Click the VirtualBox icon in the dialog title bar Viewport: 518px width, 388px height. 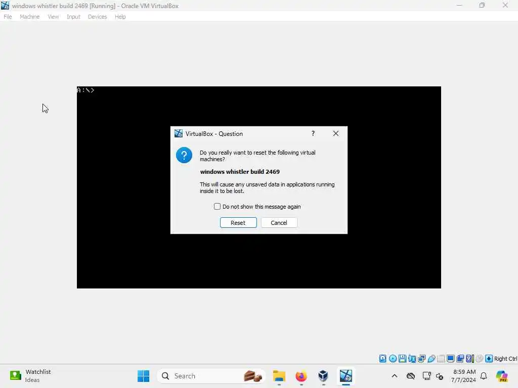coord(179,133)
